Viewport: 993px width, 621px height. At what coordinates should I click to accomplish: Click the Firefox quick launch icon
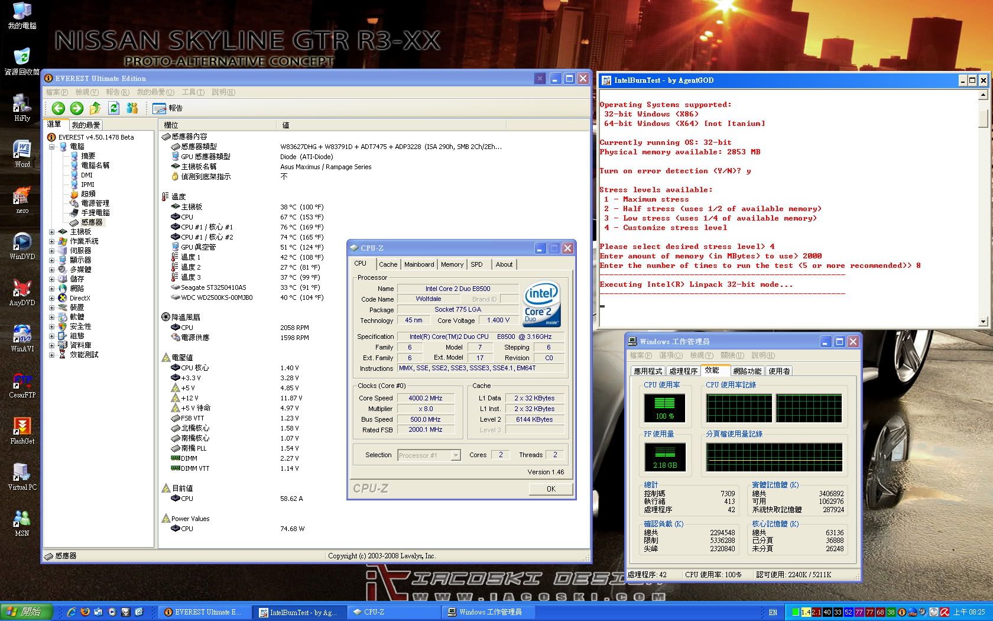pyautogui.click(x=85, y=612)
